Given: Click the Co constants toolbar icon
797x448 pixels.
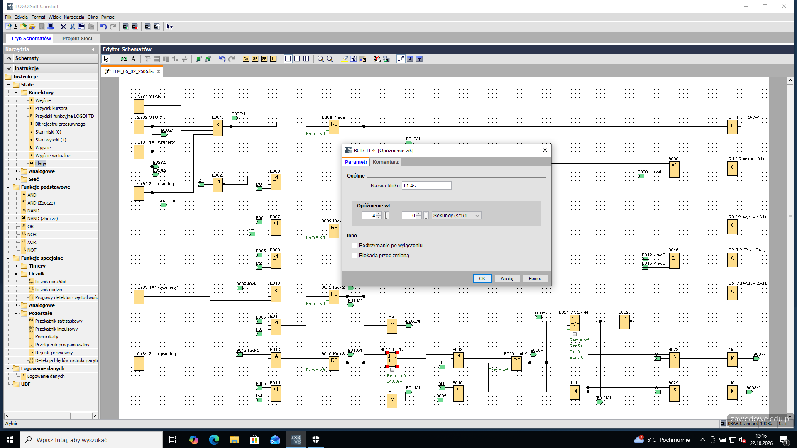Looking at the screenshot, I should point(246,59).
